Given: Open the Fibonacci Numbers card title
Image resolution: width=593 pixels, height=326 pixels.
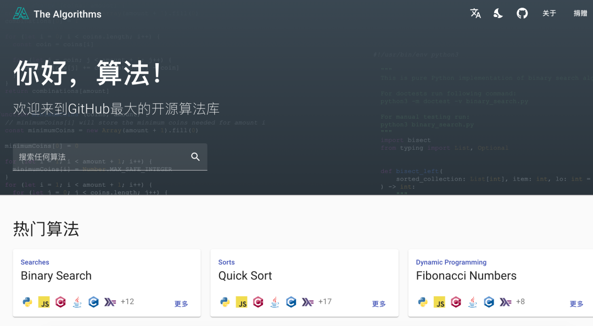Looking at the screenshot, I should (466, 276).
